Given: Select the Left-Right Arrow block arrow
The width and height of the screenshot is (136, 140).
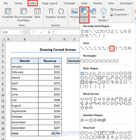Looking at the screenshot, I should click(x=100, y=99).
